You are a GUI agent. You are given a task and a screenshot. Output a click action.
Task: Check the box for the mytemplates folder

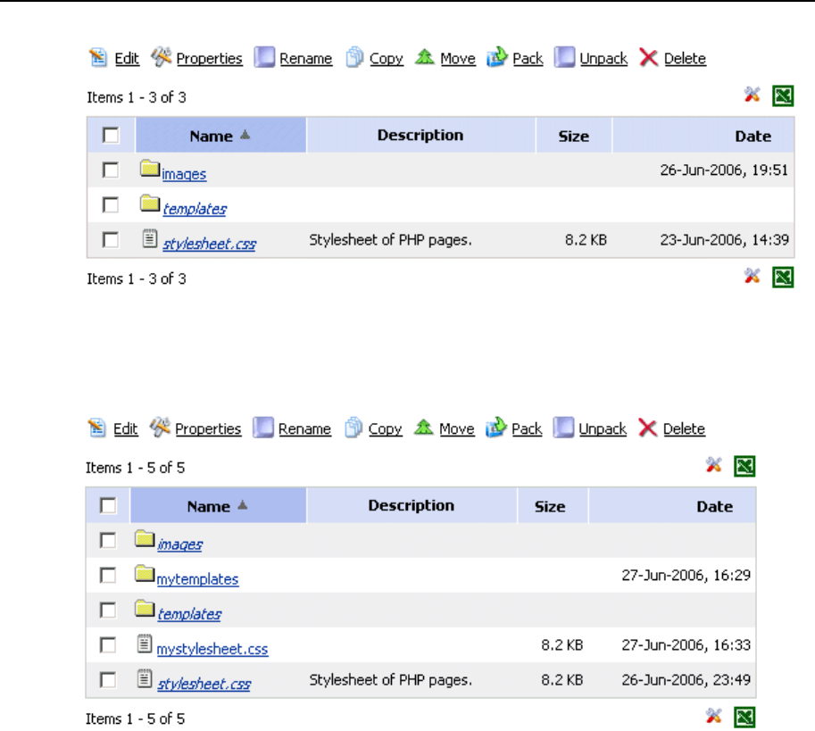click(108, 576)
